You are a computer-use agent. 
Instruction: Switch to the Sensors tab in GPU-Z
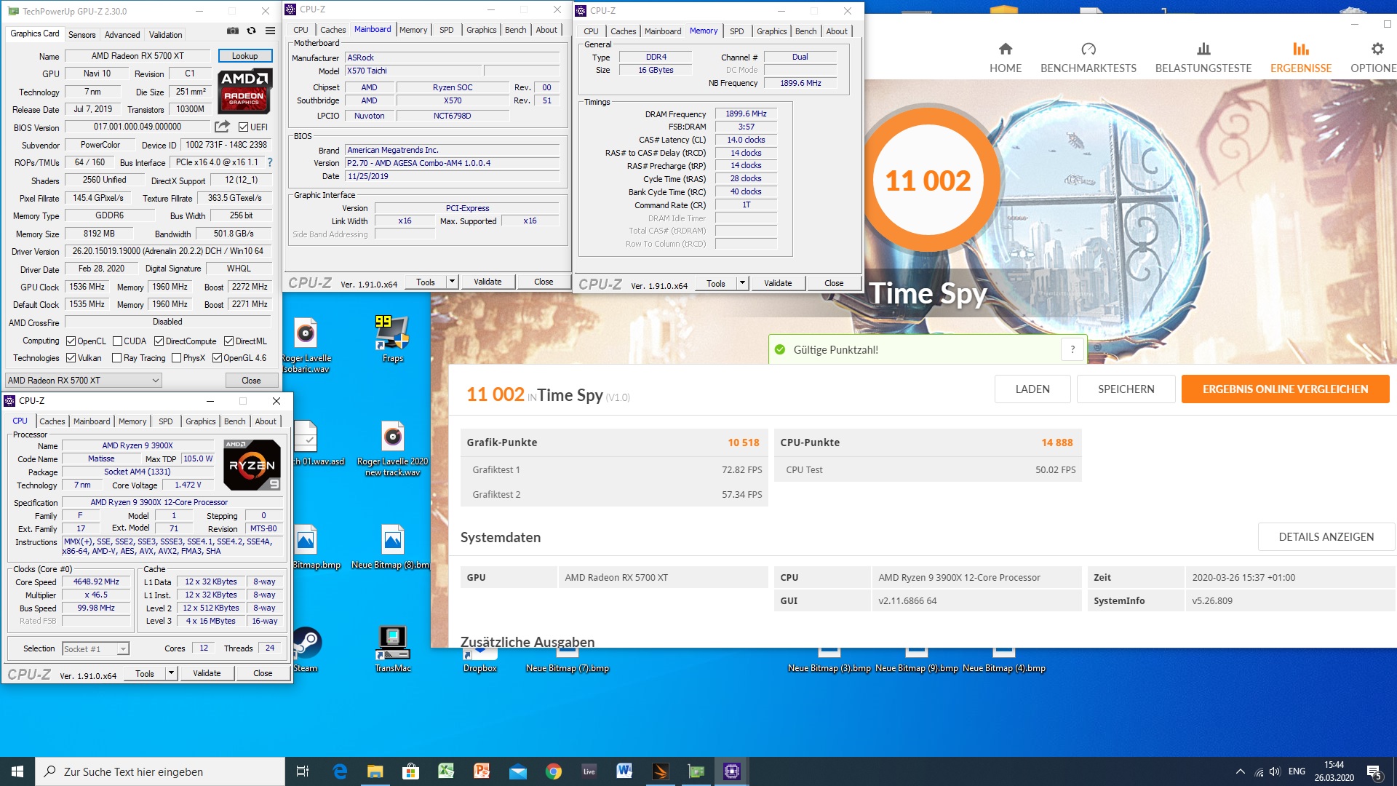(81, 35)
